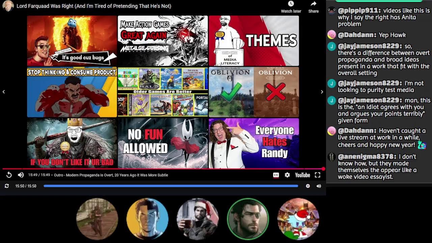Screen dimensions: 432x243
Task: Click the split yellow-blue face avatar
Action: point(147,219)
